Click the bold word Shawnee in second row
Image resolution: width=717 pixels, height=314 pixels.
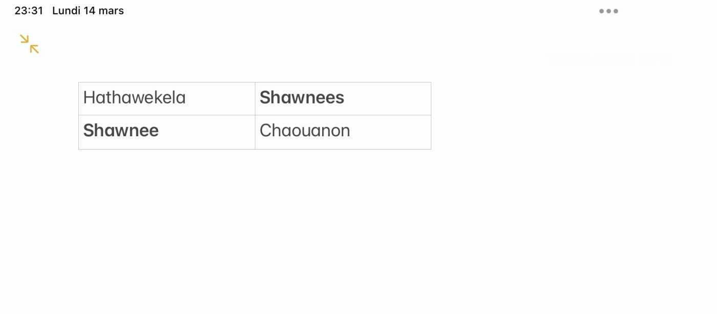[121, 131]
